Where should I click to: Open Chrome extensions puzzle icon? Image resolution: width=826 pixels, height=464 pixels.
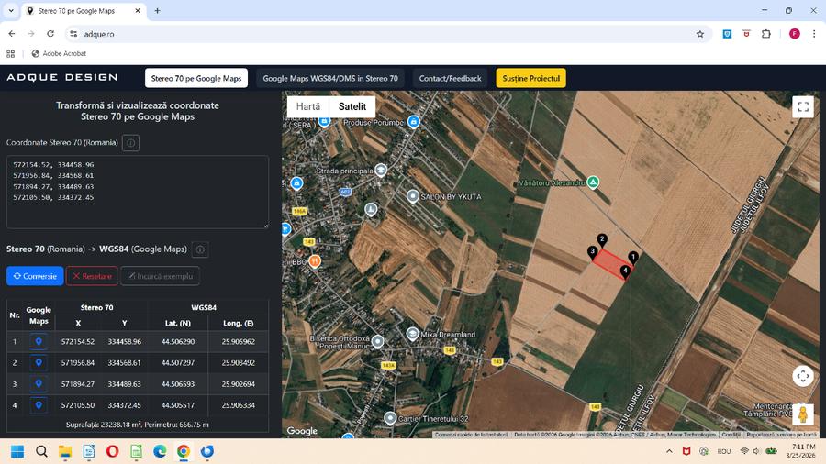tap(766, 34)
